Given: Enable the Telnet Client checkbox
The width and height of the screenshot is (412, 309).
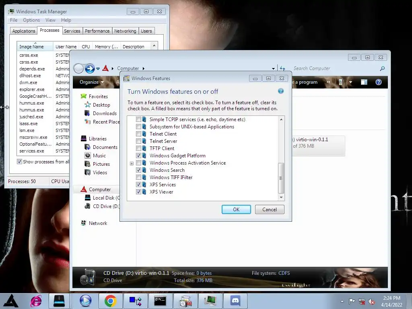Looking at the screenshot, I should (138, 134).
